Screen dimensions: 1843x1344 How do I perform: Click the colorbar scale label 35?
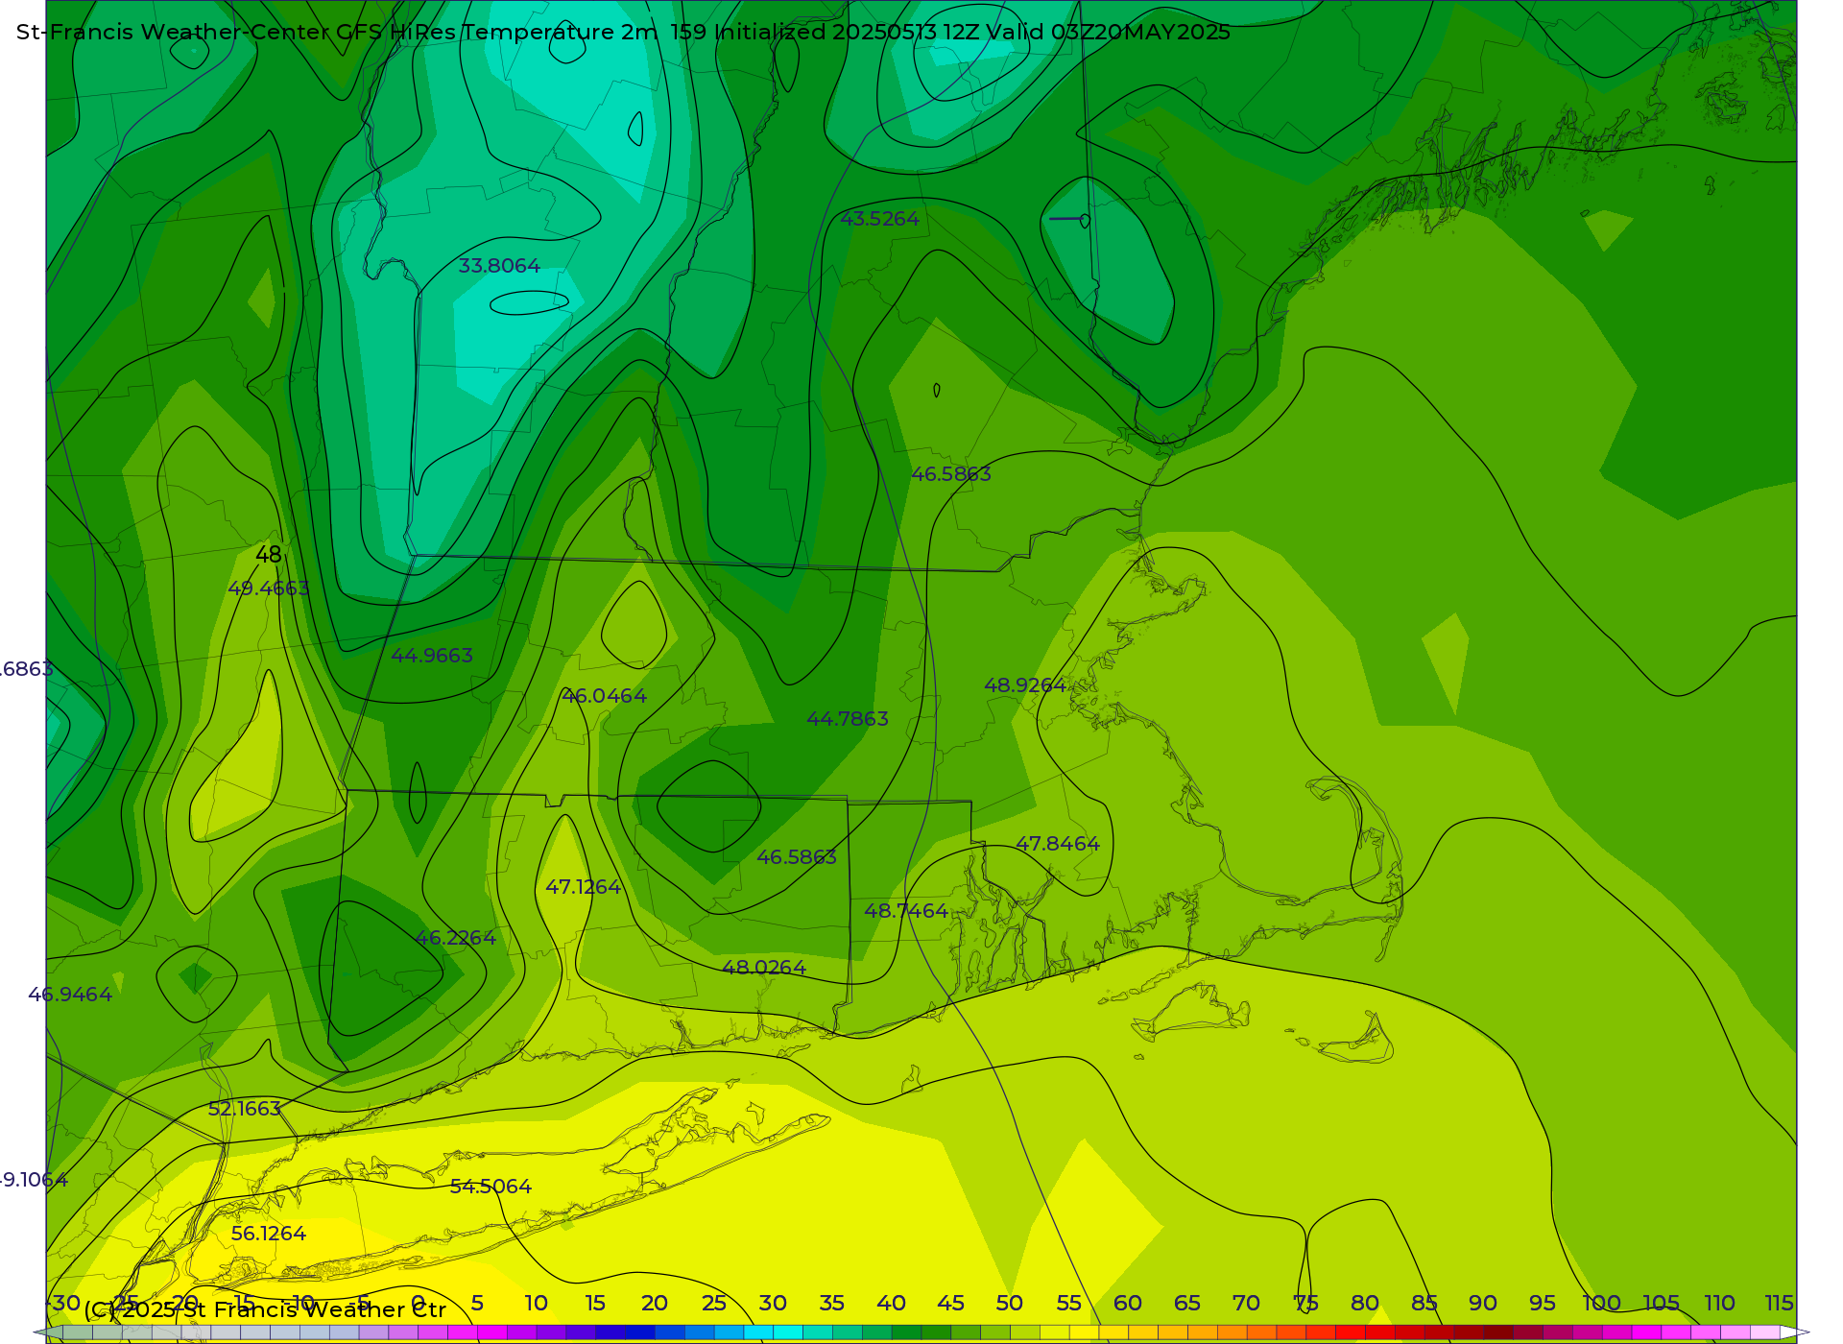(x=832, y=1303)
